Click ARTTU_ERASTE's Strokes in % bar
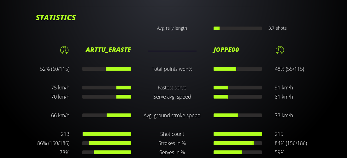Screen dimensions: 347x158 tap(107, 143)
